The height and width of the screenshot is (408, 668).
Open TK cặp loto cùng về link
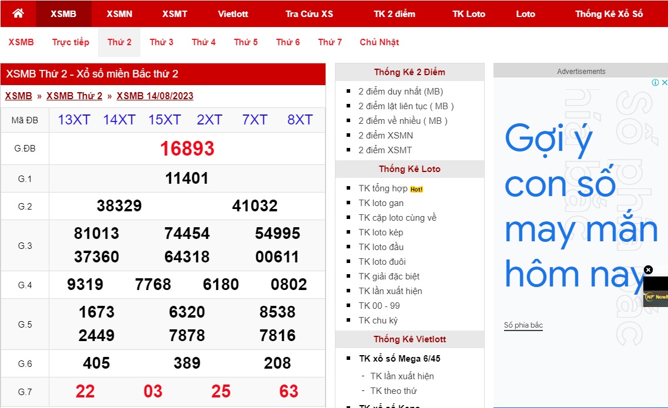(398, 218)
